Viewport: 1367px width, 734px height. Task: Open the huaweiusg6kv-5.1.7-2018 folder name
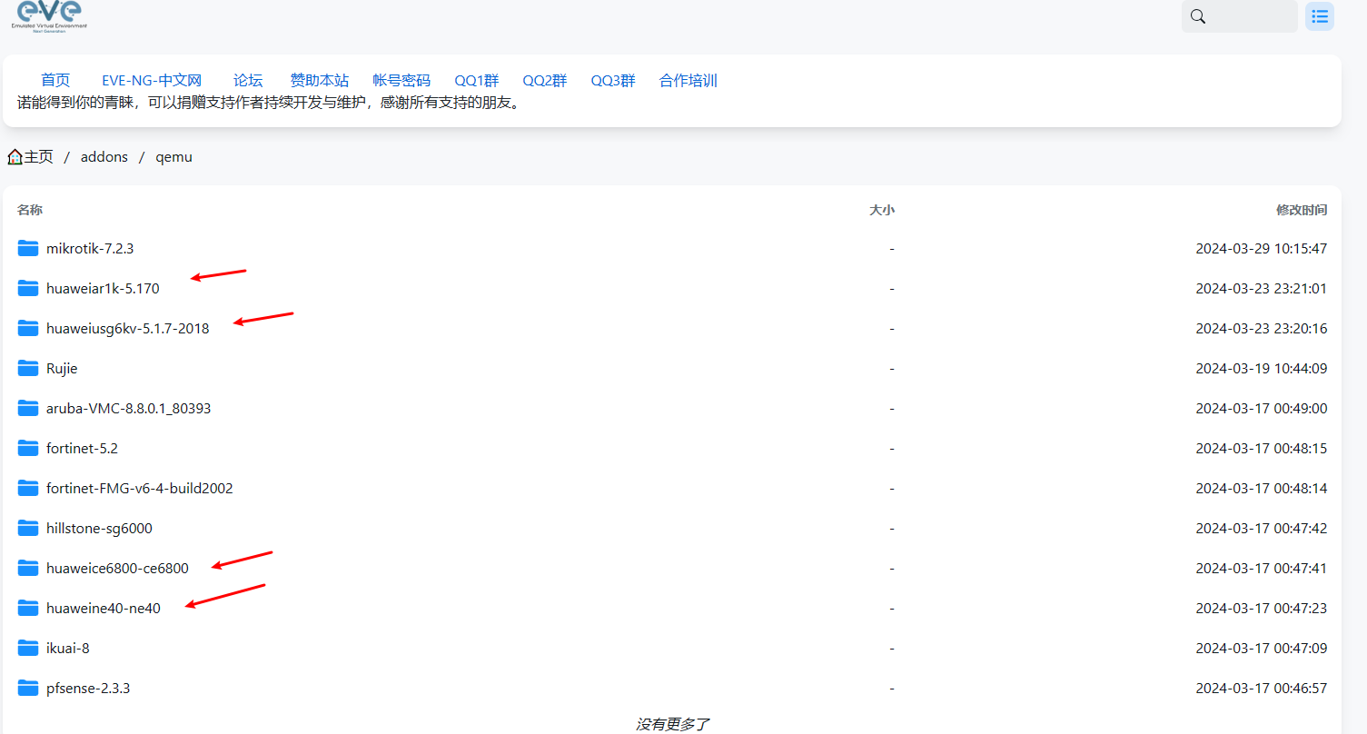tap(128, 328)
